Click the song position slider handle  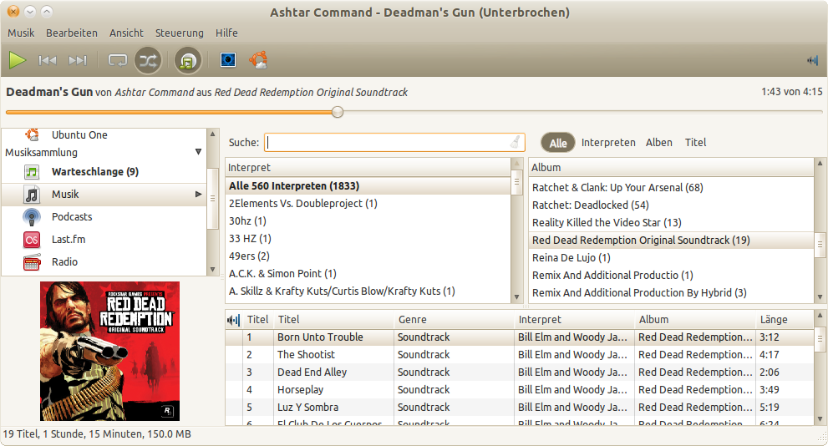(x=338, y=112)
